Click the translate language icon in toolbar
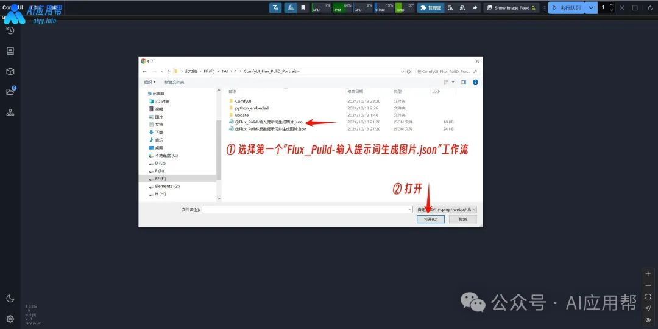The width and height of the screenshot is (658, 329). [x=275, y=7]
